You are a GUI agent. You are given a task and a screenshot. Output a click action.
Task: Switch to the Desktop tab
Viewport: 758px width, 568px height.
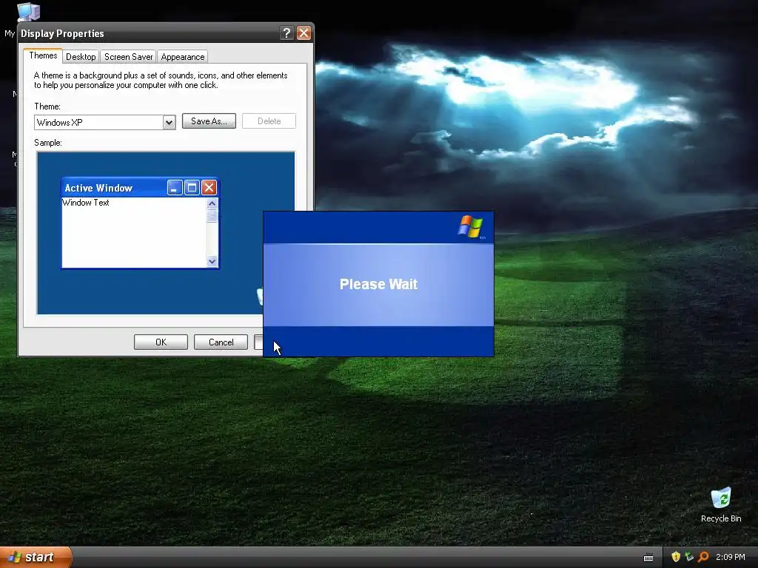(x=81, y=57)
